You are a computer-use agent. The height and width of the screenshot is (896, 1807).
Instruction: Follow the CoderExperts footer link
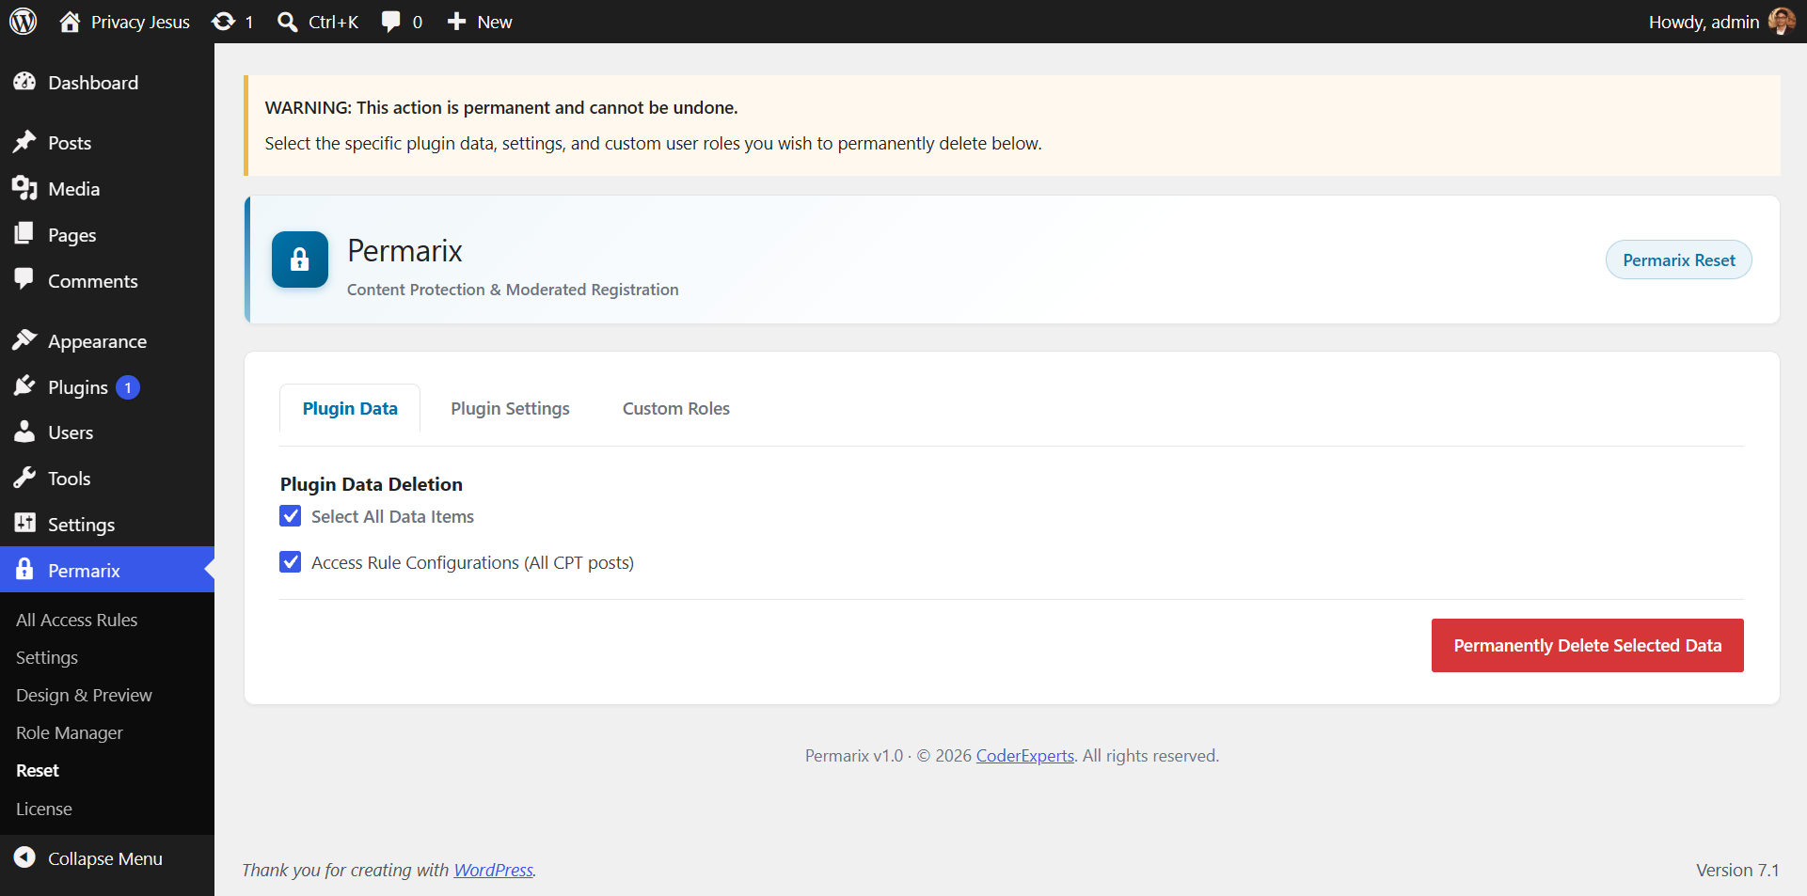[x=1025, y=756]
